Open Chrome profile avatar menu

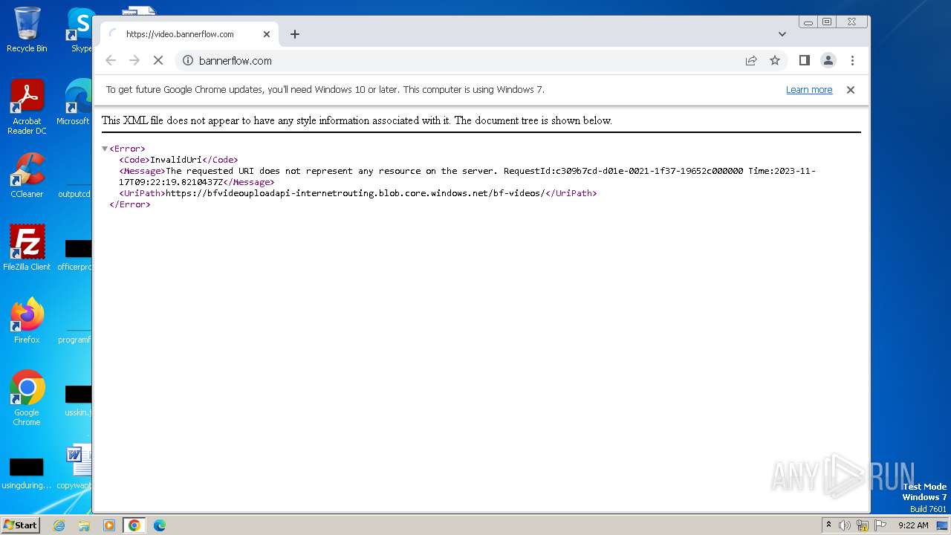828,61
